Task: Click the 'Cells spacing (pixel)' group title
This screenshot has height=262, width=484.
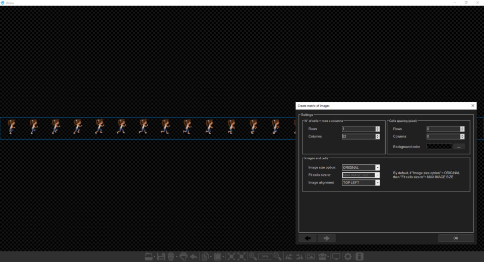Action: pyautogui.click(x=403, y=121)
